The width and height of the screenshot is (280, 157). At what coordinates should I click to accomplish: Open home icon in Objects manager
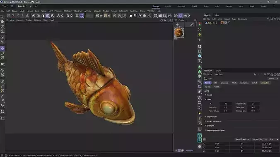(x=272, y=19)
